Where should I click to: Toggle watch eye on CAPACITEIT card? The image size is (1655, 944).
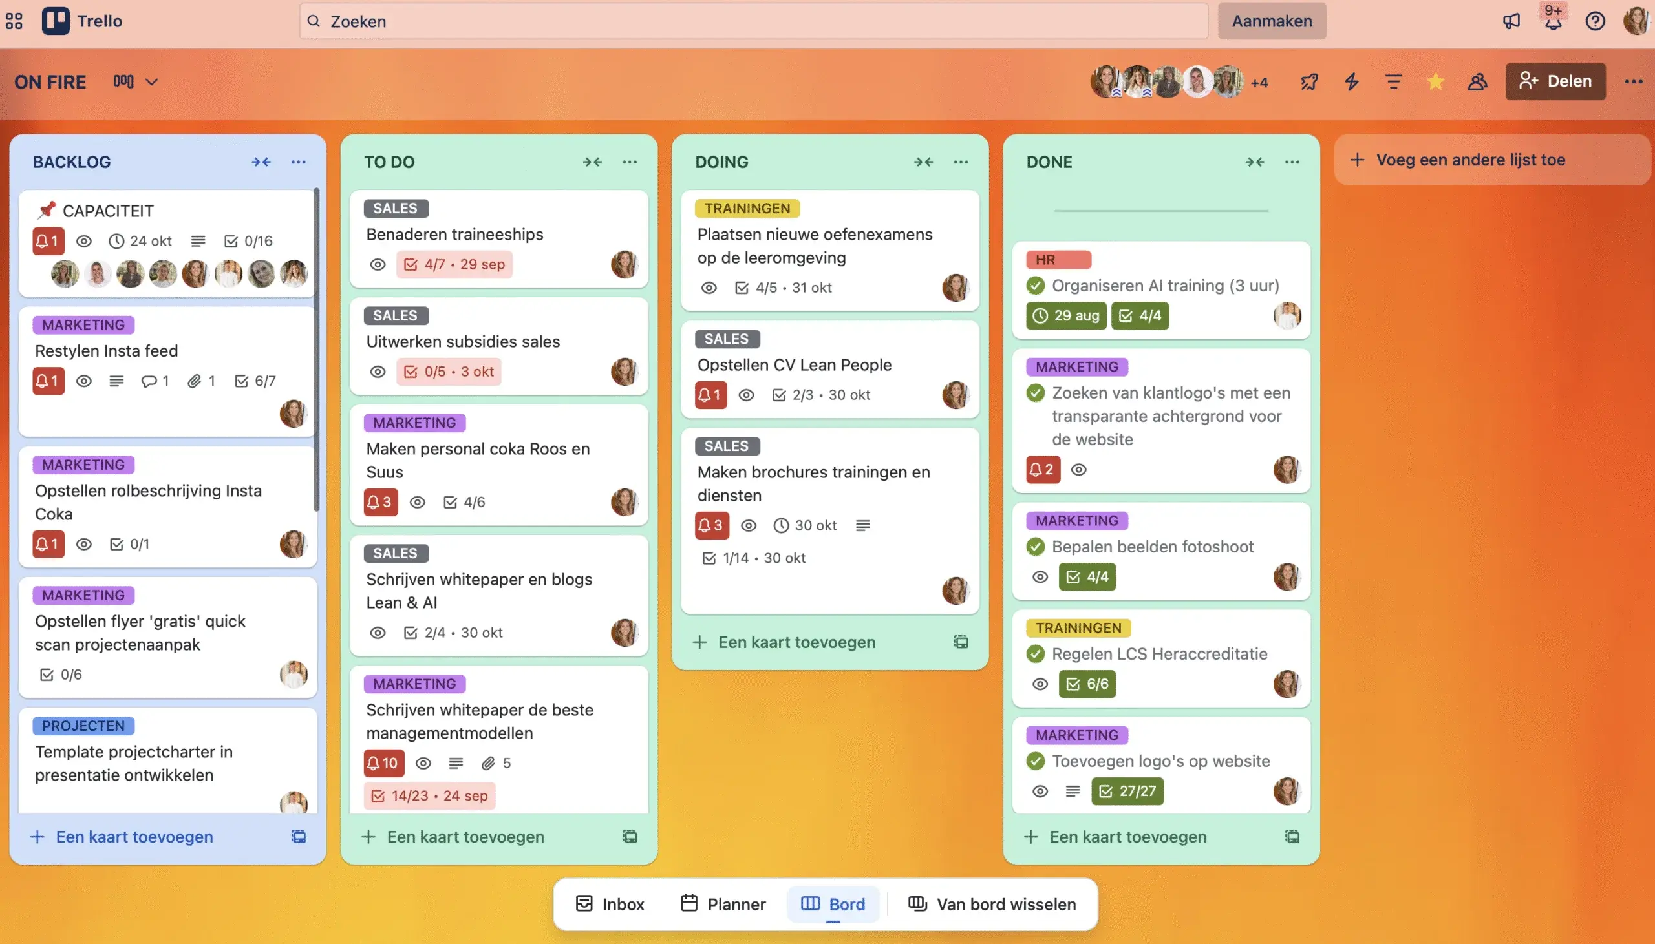coord(83,241)
